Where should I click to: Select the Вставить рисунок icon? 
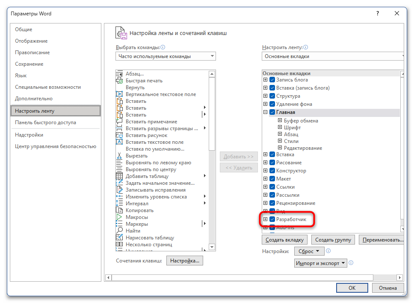119,135
